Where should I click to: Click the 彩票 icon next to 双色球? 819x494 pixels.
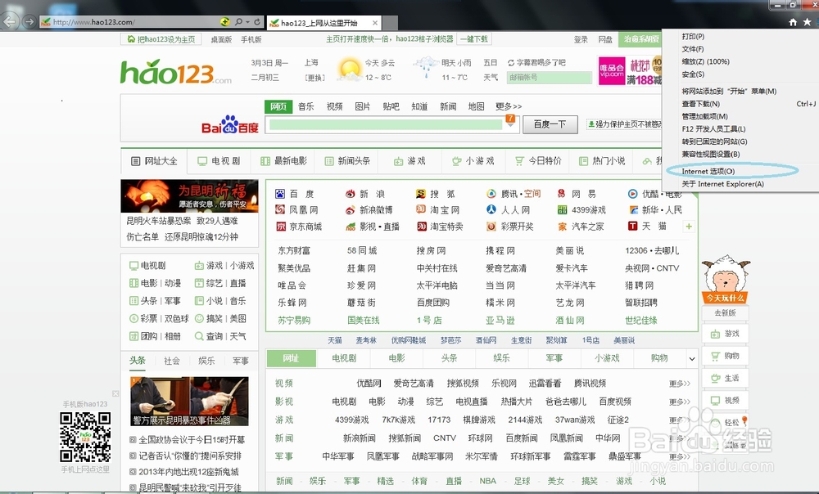tap(134, 318)
